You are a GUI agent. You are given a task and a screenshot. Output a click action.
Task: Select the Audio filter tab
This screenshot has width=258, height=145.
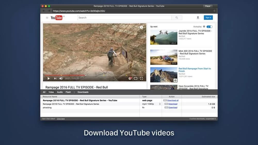click(x=60, y=92)
